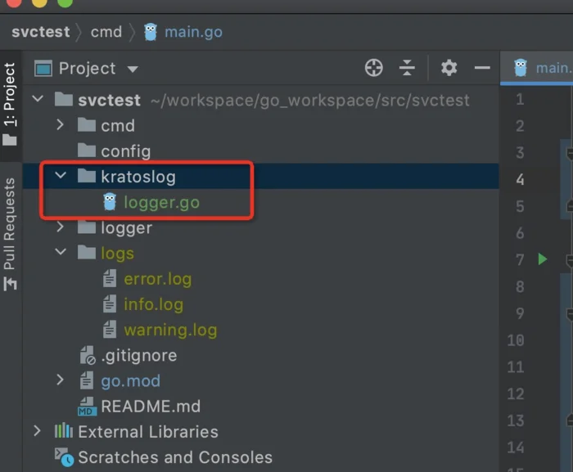
Task: Open Project panel settings gear
Action: [449, 68]
